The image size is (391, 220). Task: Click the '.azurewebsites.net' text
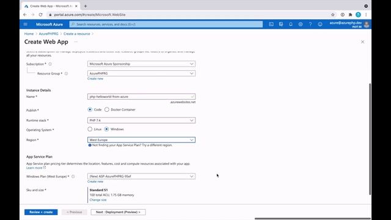[x=183, y=102]
